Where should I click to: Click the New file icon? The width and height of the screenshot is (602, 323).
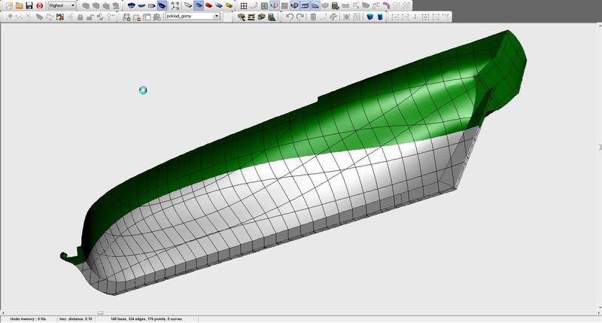pos(8,5)
